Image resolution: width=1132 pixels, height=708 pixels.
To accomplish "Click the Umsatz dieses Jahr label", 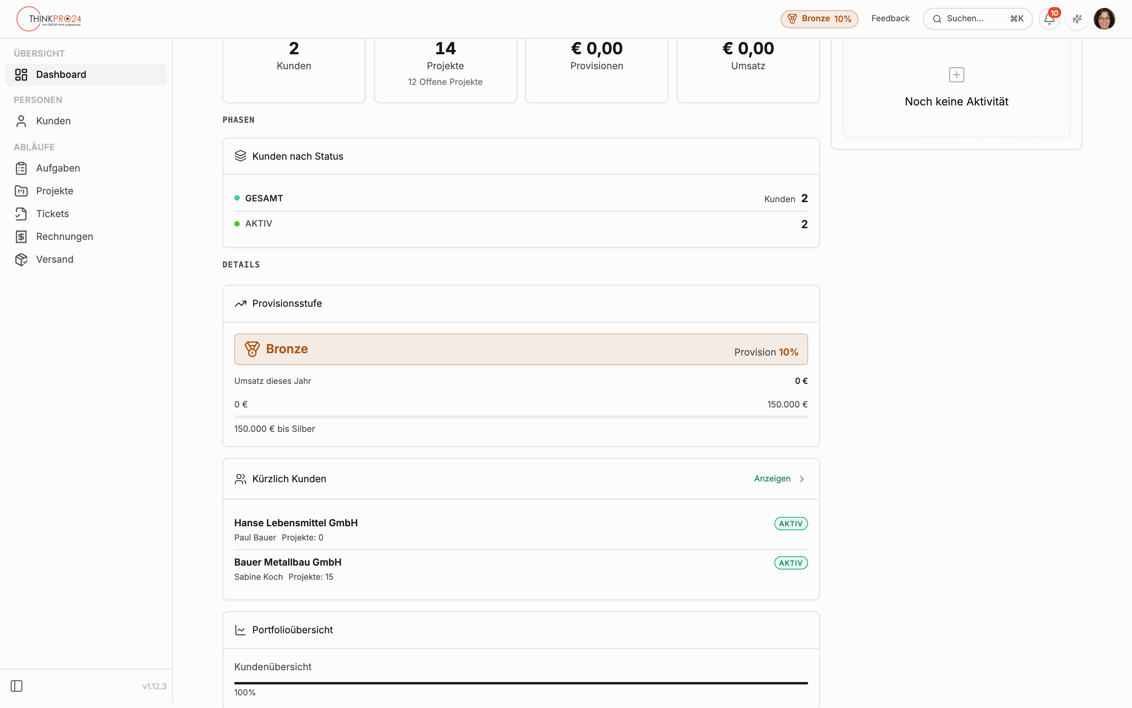I will pyautogui.click(x=272, y=381).
